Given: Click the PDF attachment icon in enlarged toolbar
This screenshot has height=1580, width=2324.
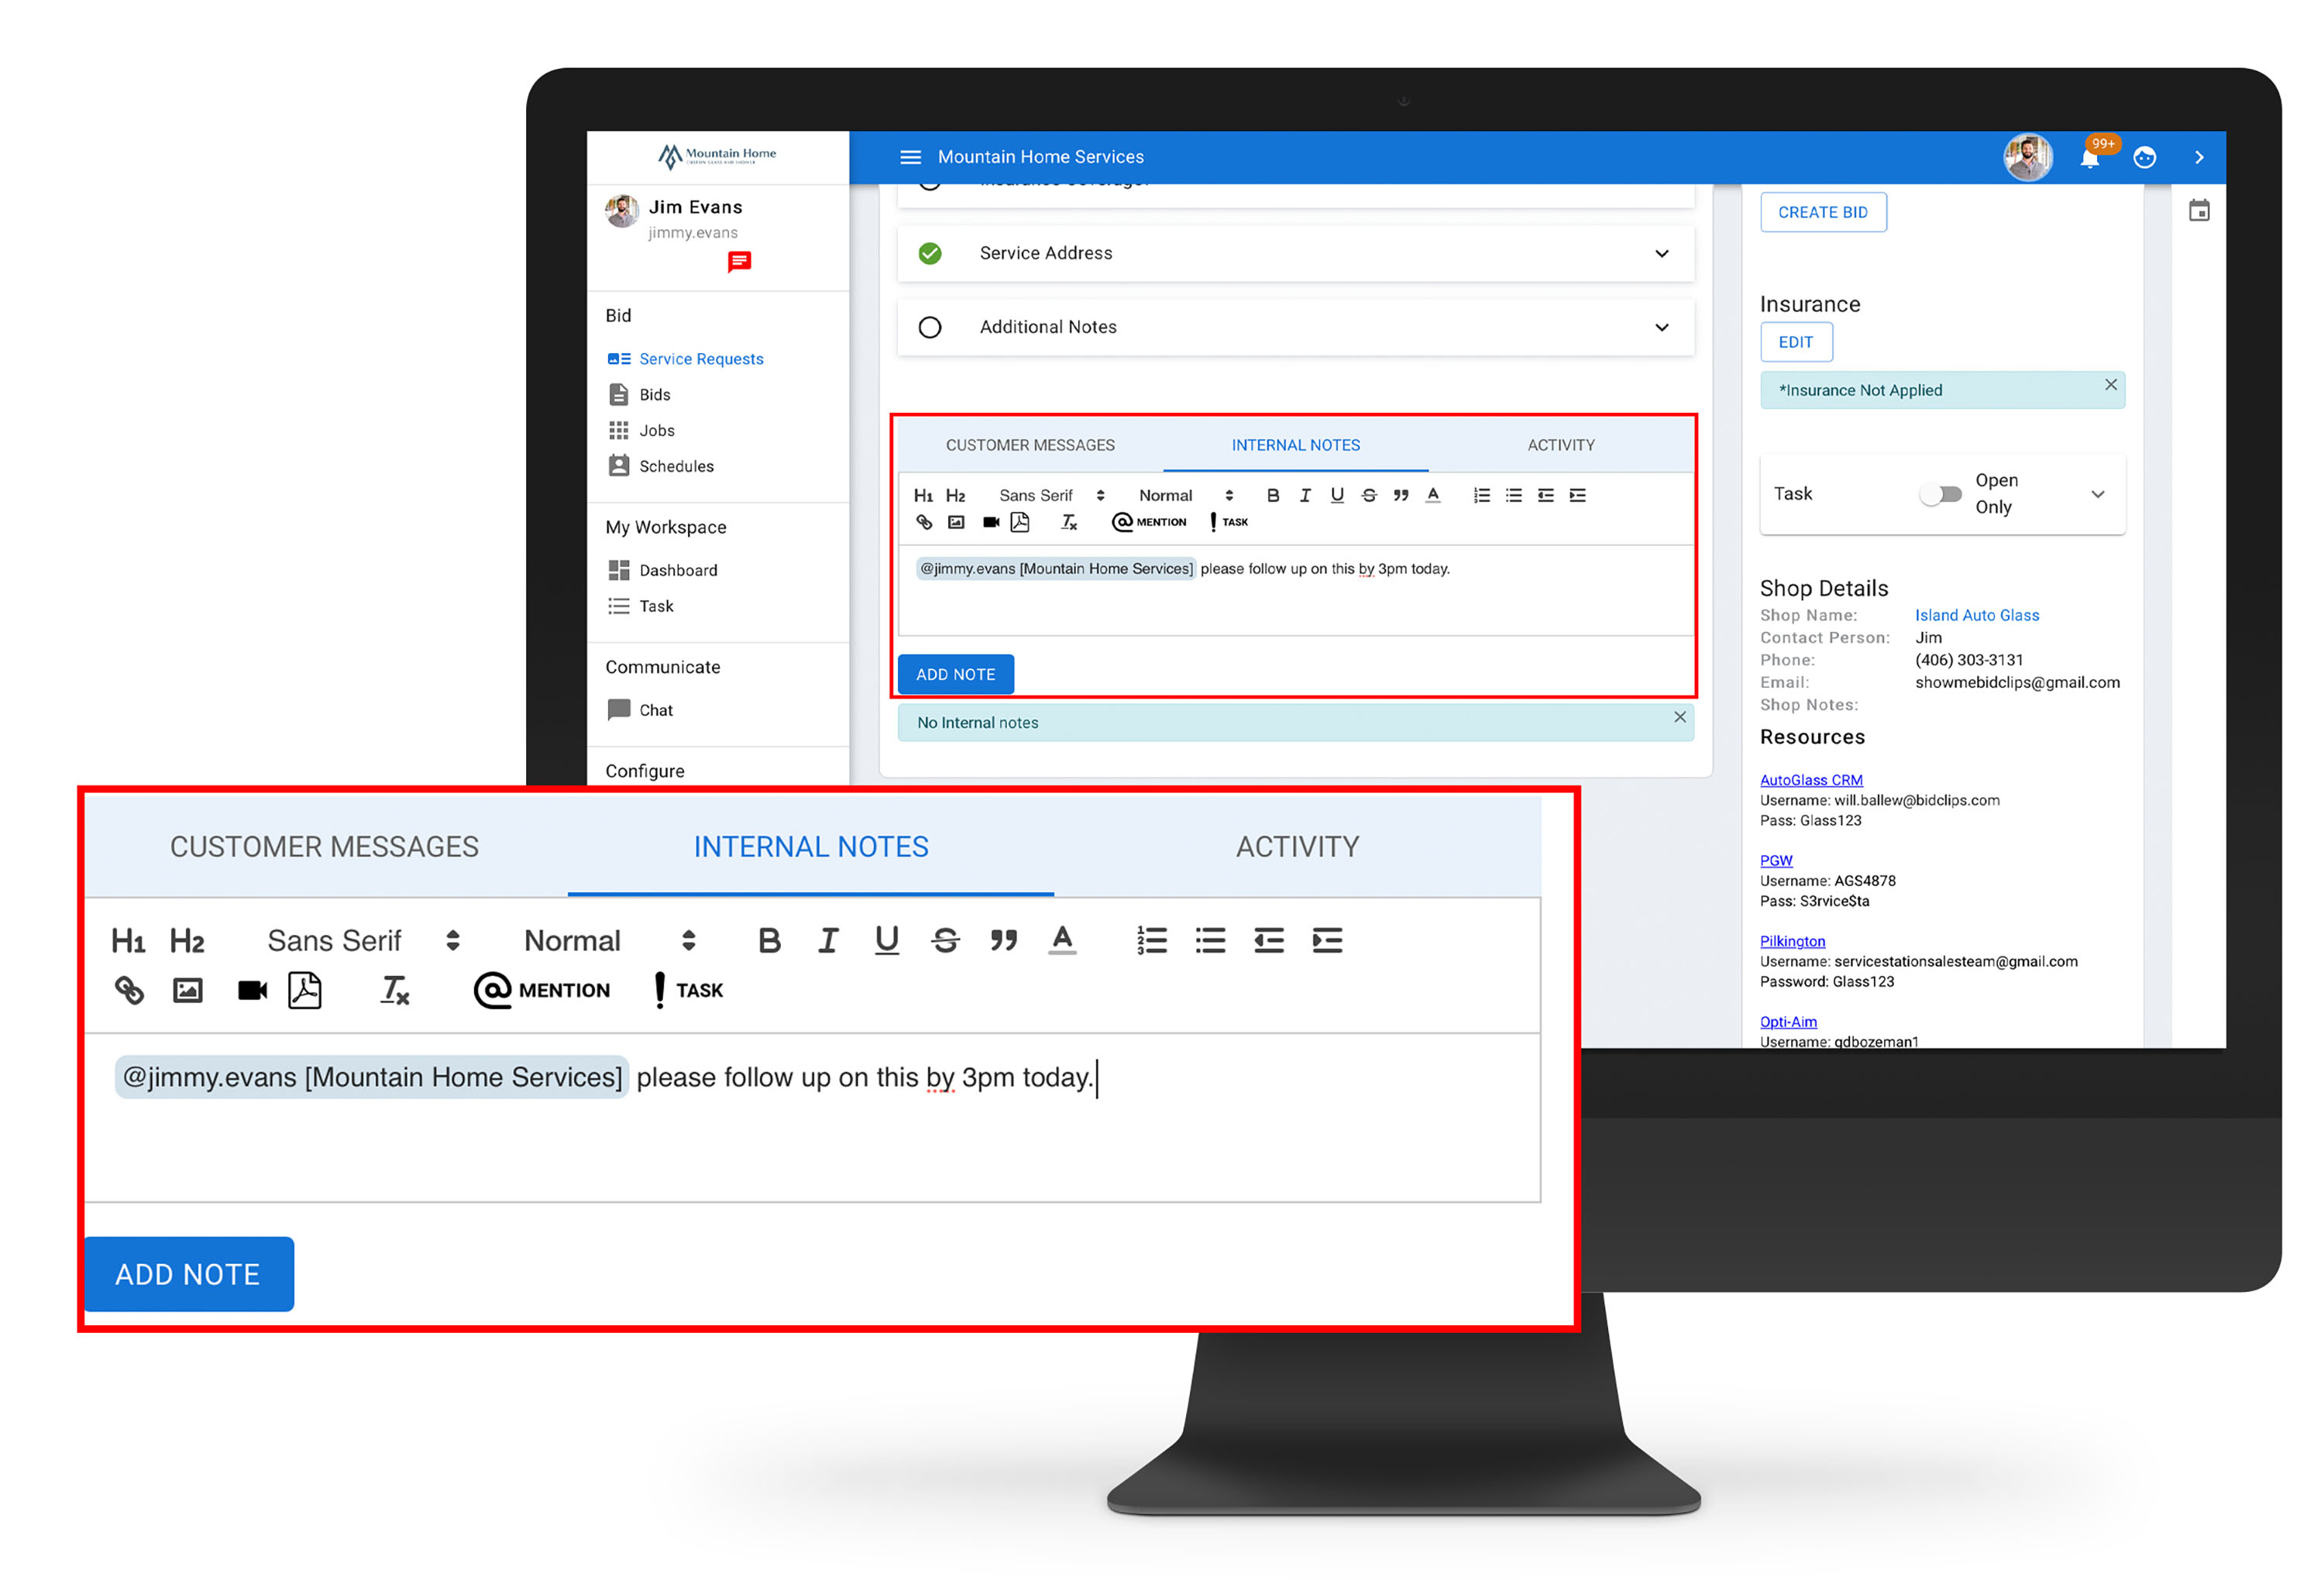Looking at the screenshot, I should (305, 990).
